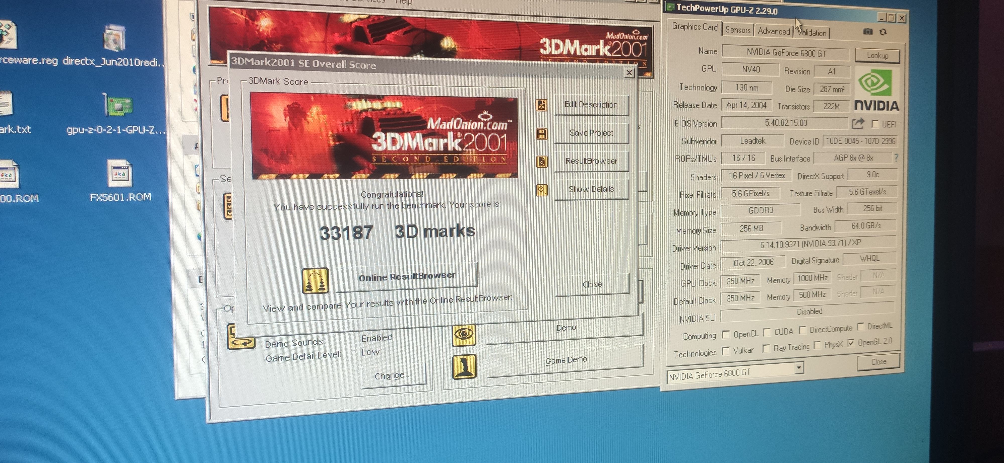Click the 3DMark2001 banner image in dialog

coord(384,135)
